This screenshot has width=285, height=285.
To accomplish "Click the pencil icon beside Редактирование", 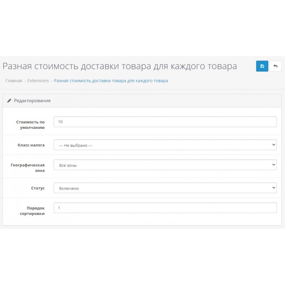I will point(9,100).
